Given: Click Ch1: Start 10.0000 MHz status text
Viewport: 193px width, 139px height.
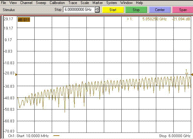Looking at the screenshot, I should coord(28,136).
